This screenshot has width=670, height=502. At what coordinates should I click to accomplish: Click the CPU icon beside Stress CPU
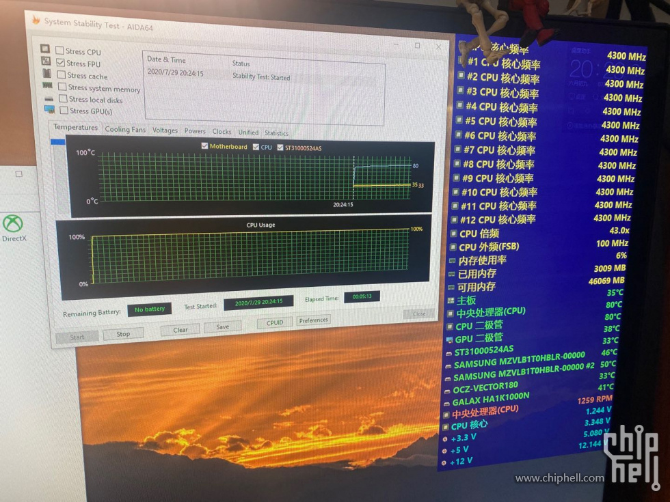point(45,48)
